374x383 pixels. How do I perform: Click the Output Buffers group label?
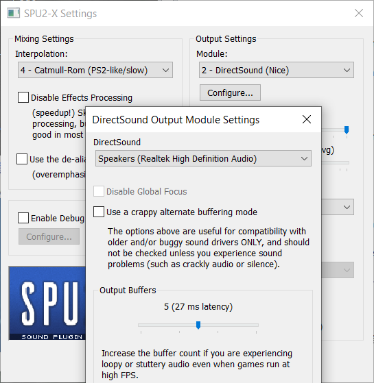click(128, 291)
